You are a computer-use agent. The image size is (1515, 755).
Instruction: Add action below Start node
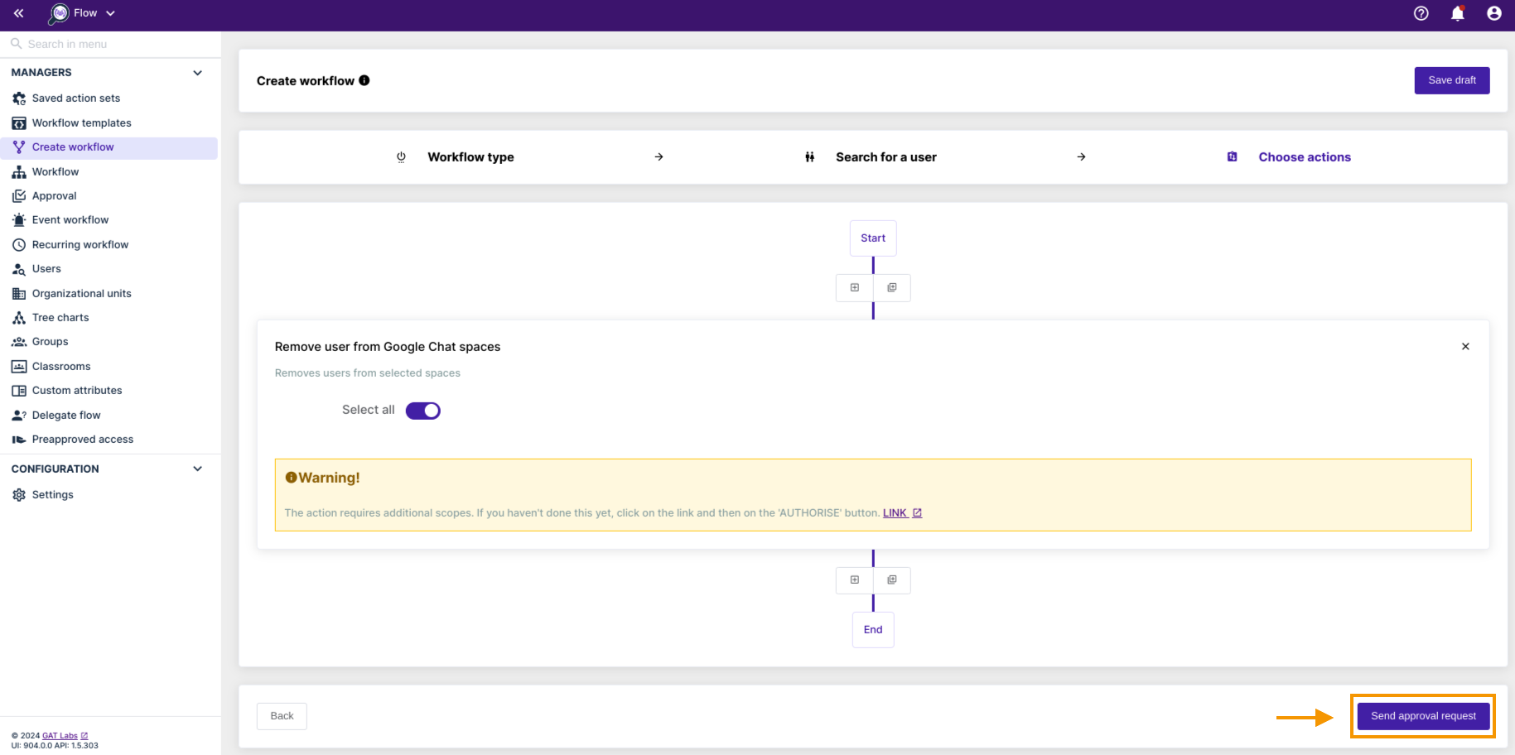[x=855, y=288]
